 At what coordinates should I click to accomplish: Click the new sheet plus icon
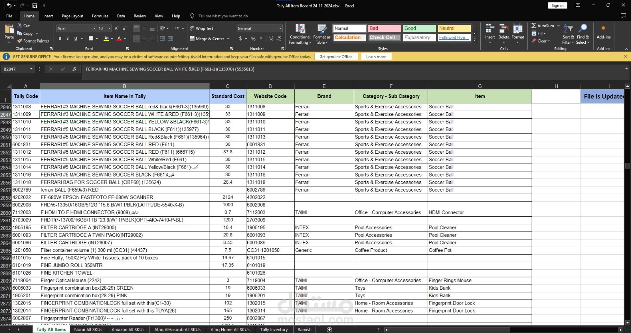330,329
